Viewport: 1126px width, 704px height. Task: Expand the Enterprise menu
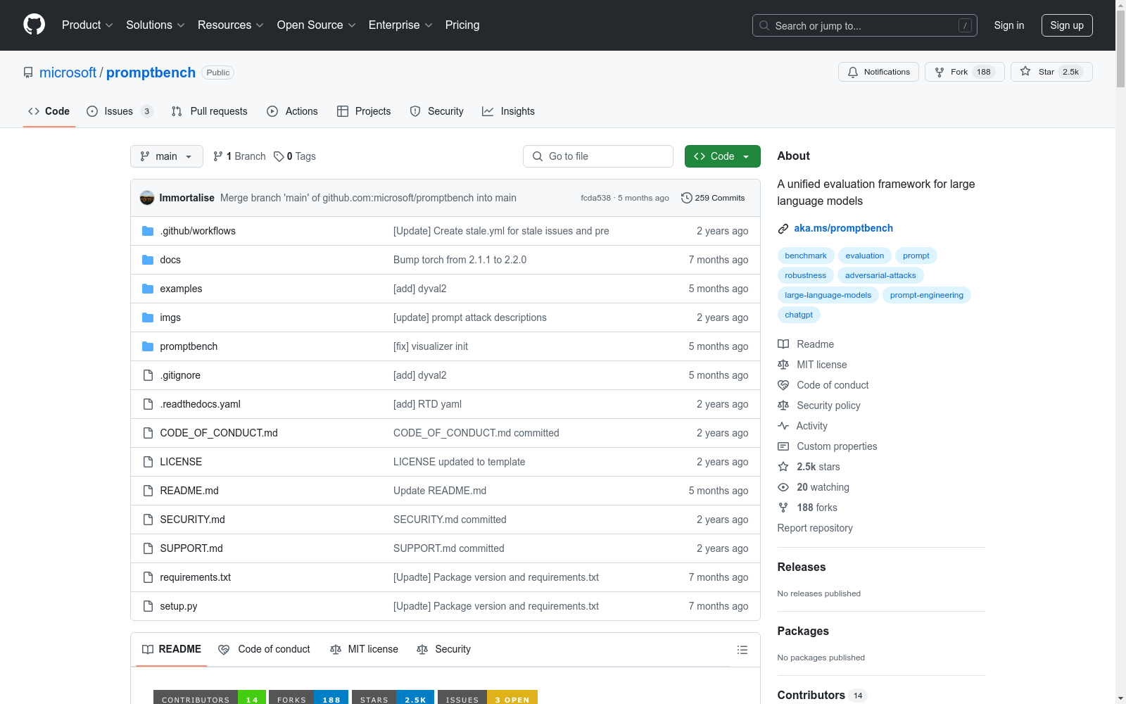tap(400, 25)
